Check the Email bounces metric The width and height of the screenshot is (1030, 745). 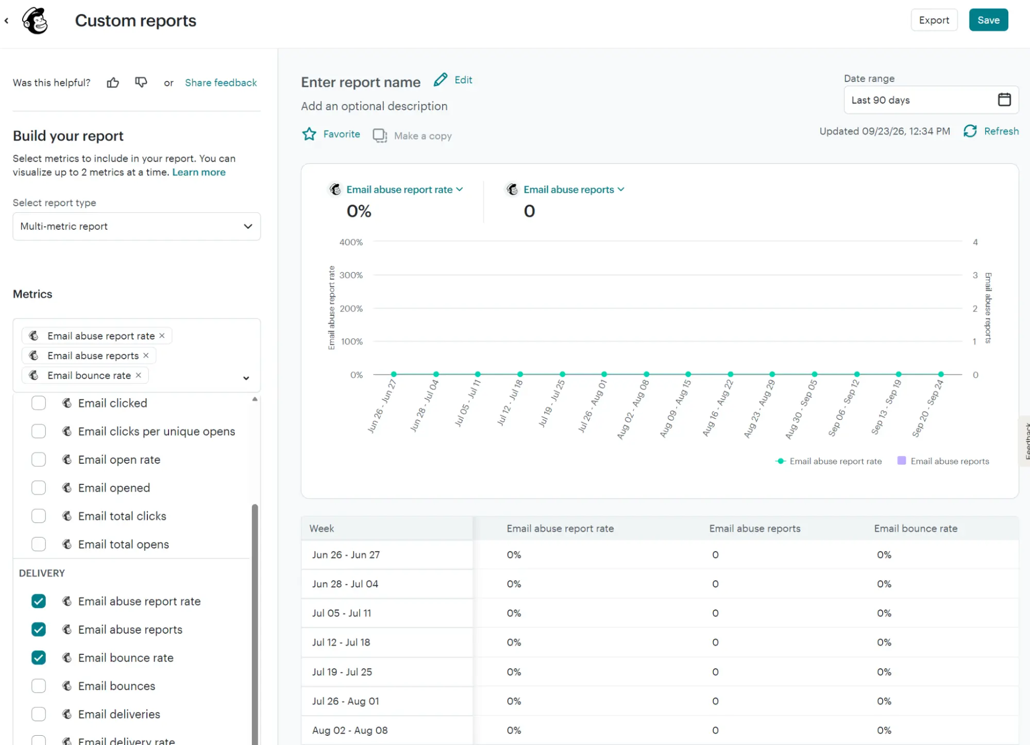click(39, 686)
